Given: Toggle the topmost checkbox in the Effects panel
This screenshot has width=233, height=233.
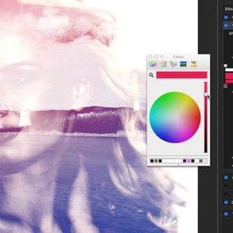Looking at the screenshot, I should coord(226,17).
